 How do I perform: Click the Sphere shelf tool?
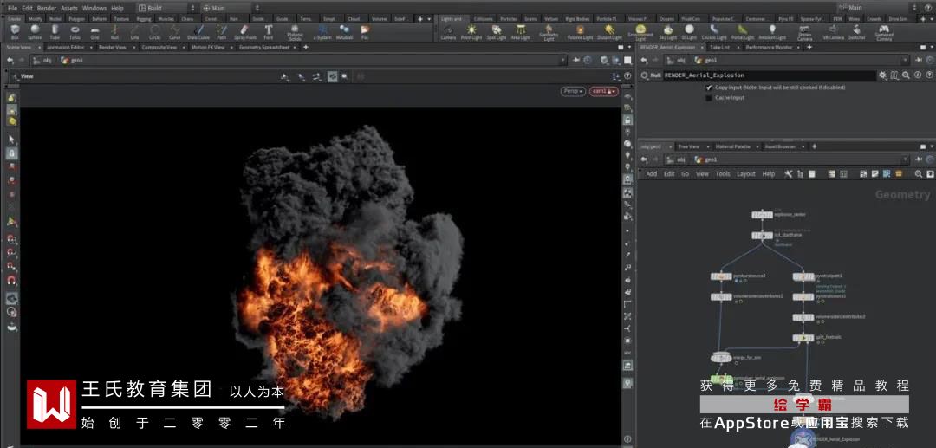tap(35, 31)
